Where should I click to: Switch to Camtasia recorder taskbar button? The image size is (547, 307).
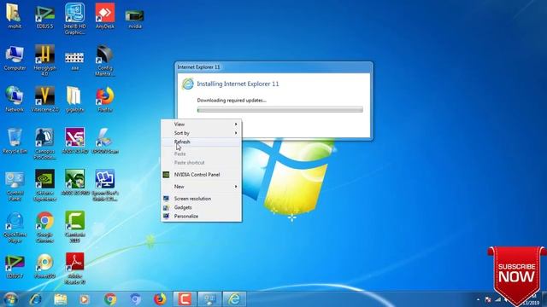point(185,299)
